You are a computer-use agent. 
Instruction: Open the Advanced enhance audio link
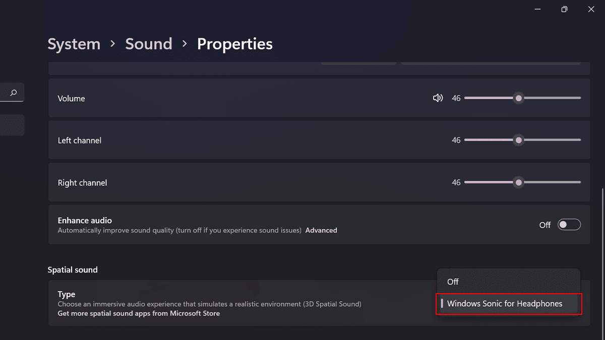pos(321,230)
